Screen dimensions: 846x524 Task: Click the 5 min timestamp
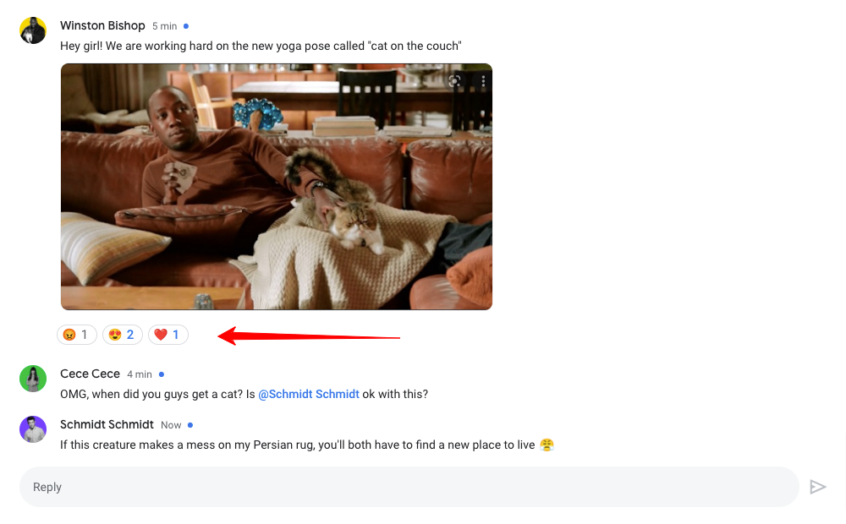coord(165,26)
